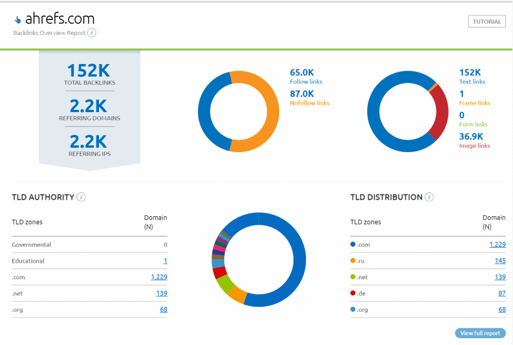The width and height of the screenshot is (513, 345).
Task: Open .com 1,229 link in TLD Authority
Action: [159, 277]
